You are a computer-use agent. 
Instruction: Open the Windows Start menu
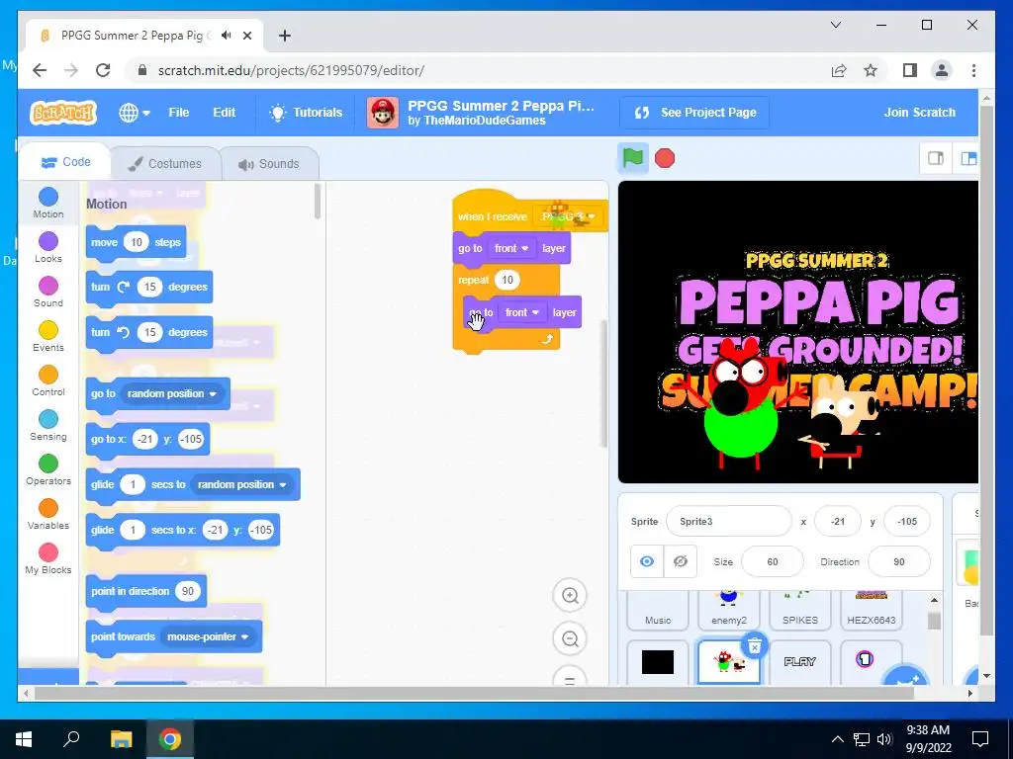24,739
